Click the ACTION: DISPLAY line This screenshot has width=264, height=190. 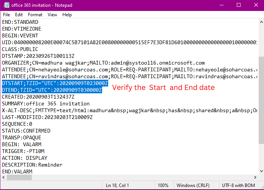(x=25, y=158)
